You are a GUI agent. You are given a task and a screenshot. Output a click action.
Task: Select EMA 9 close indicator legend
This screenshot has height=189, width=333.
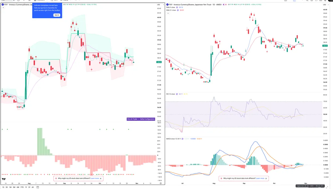(x=171, y=7)
